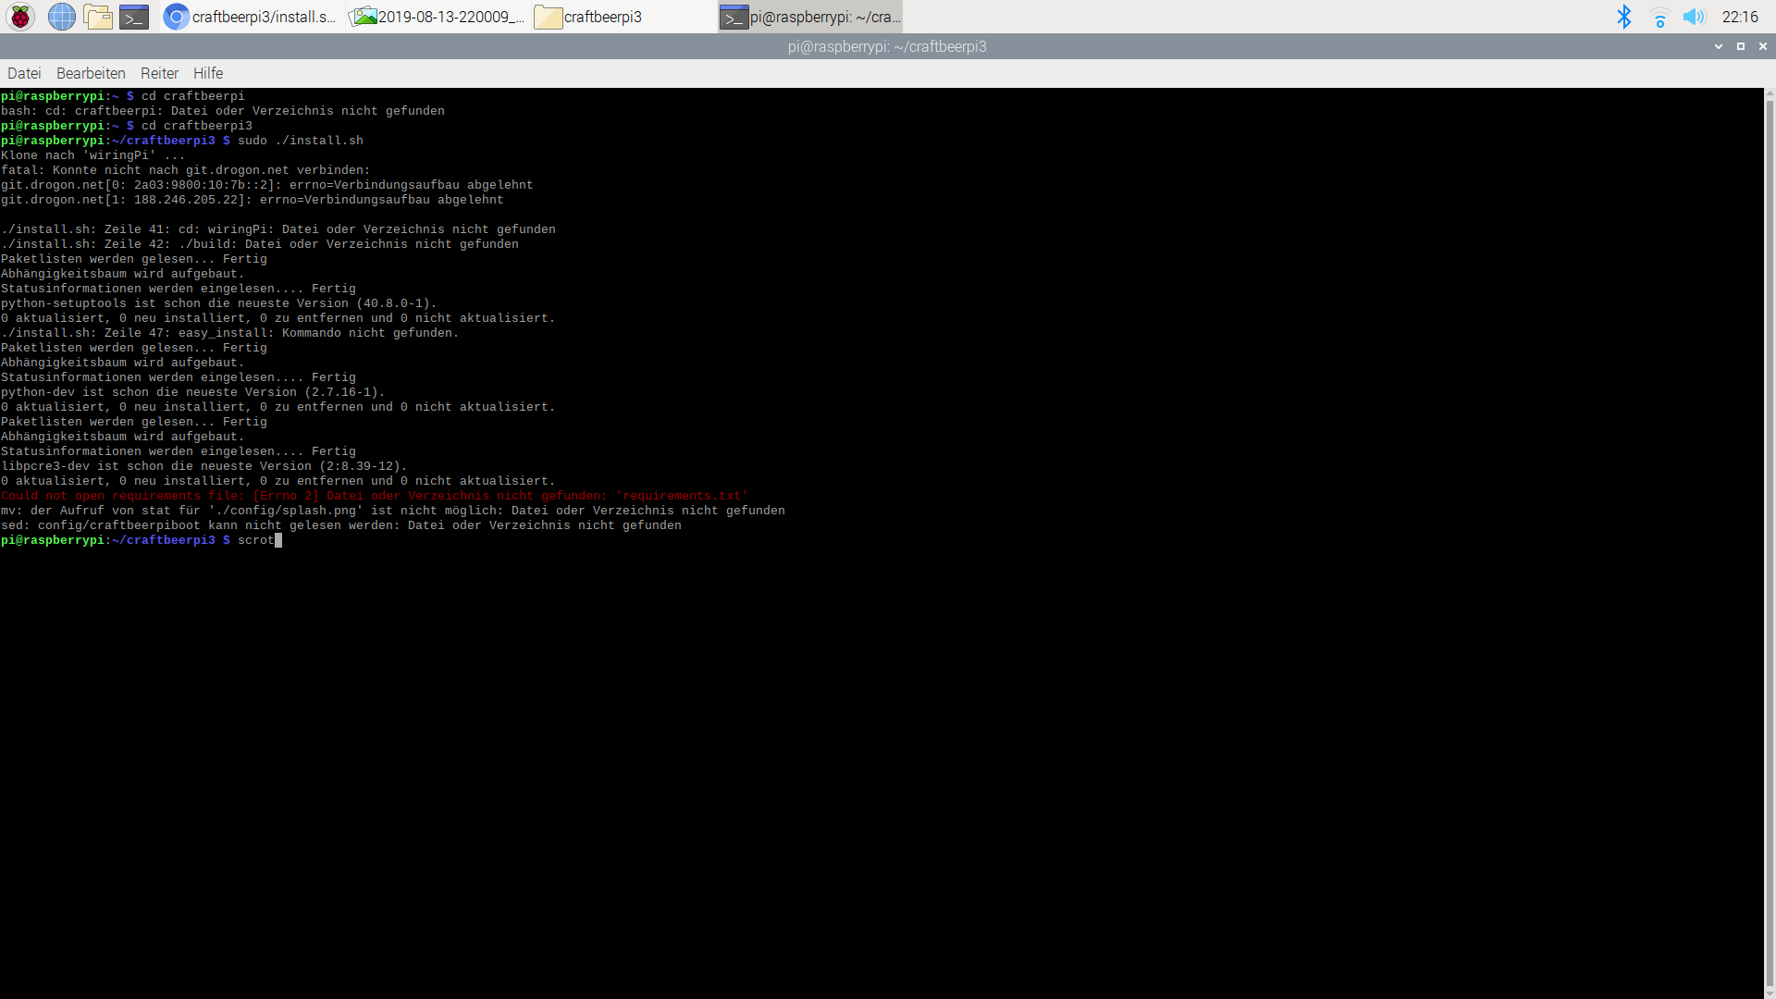Launch the web browser globe icon
Viewport: 1776px width, 999px height.
click(x=61, y=17)
